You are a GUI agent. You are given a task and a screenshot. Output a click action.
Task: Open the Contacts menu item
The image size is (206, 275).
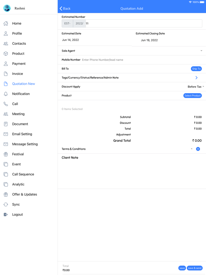click(19, 43)
